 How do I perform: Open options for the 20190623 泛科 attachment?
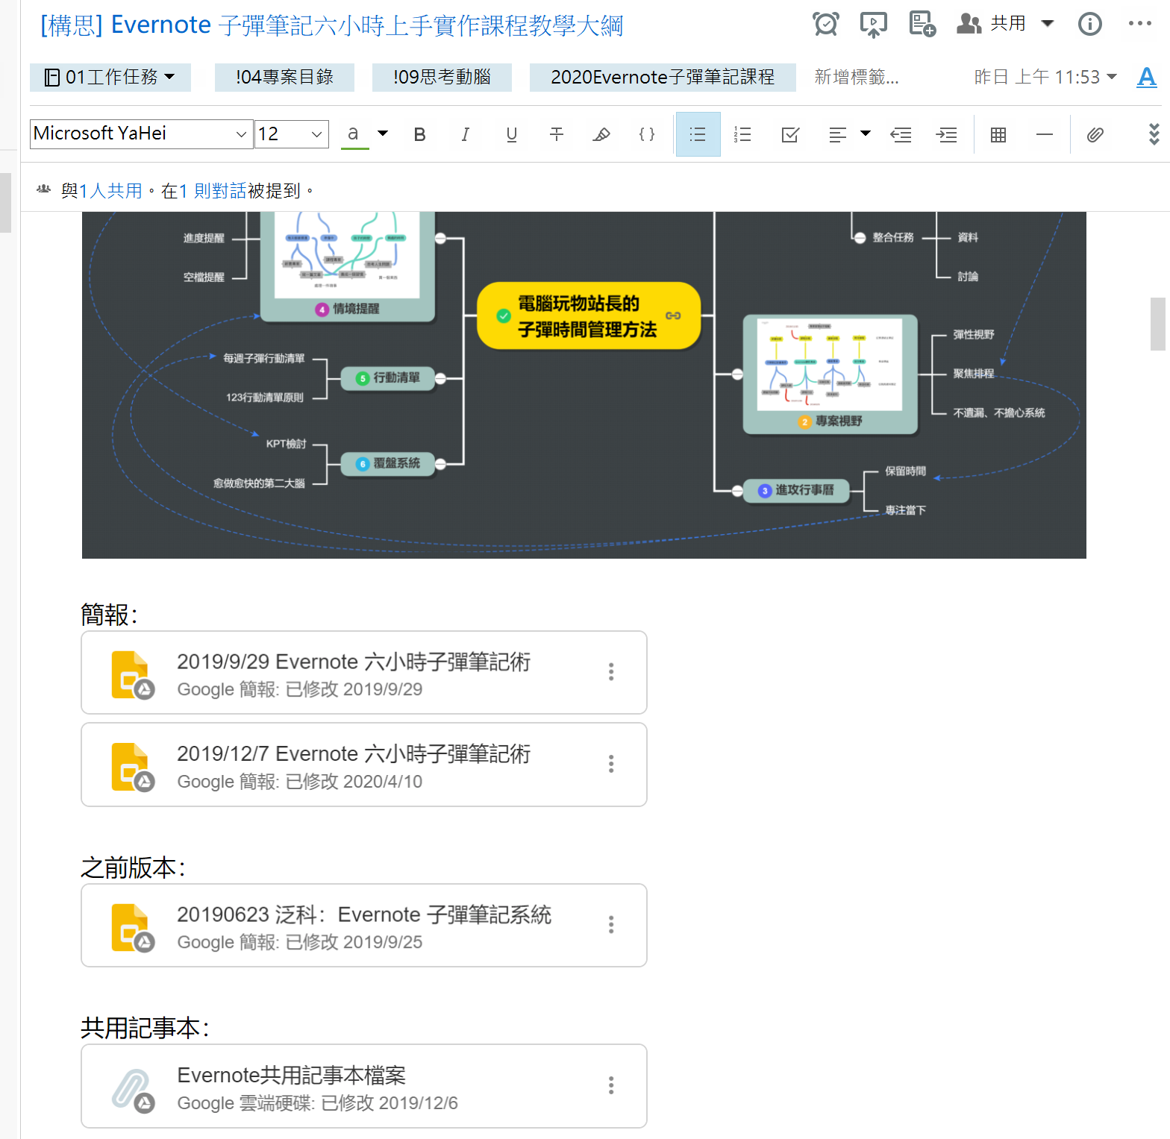[611, 925]
